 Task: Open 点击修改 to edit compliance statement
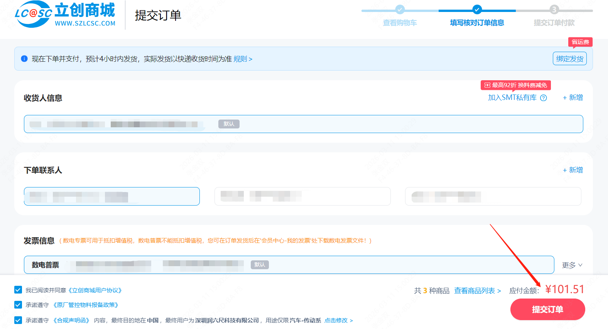pyautogui.click(x=338, y=321)
